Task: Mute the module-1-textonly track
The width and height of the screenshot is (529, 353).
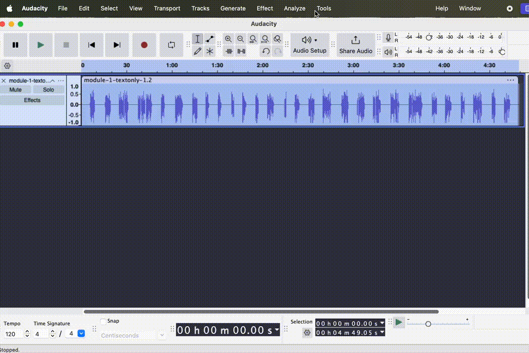Action: (16, 90)
